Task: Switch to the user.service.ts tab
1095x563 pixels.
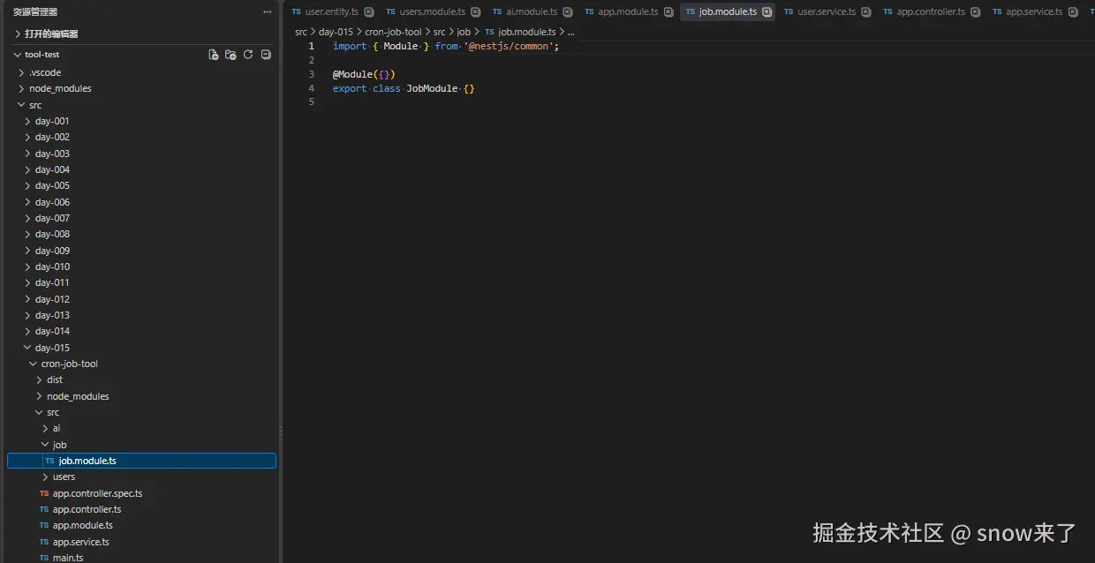Action: pos(827,12)
